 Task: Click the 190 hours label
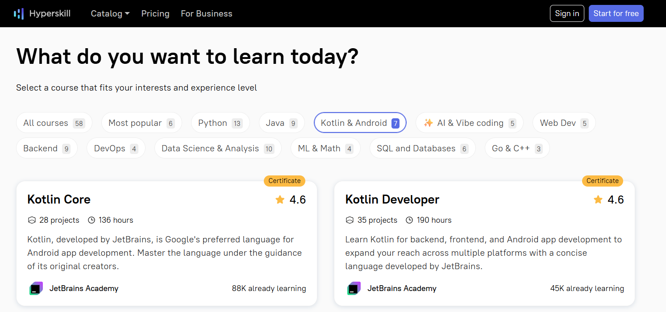[434, 220]
